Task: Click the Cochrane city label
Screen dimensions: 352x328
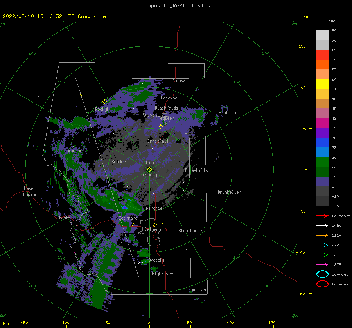Action: point(128,218)
